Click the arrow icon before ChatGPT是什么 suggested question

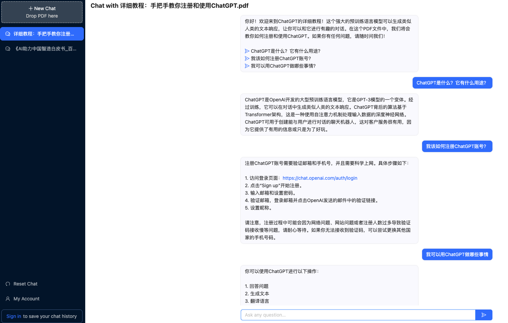(x=247, y=51)
